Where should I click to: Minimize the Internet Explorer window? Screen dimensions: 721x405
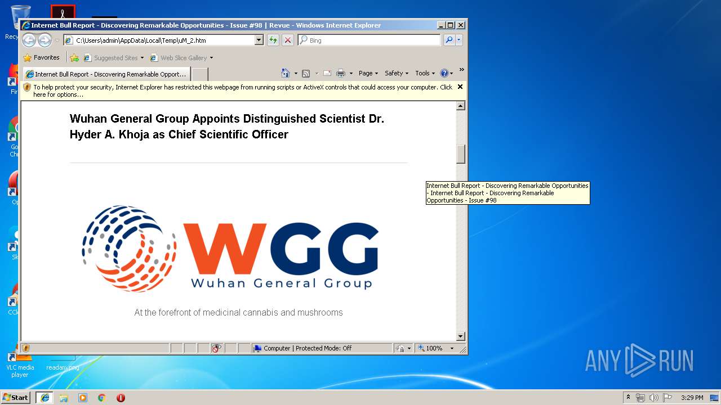coord(441,25)
